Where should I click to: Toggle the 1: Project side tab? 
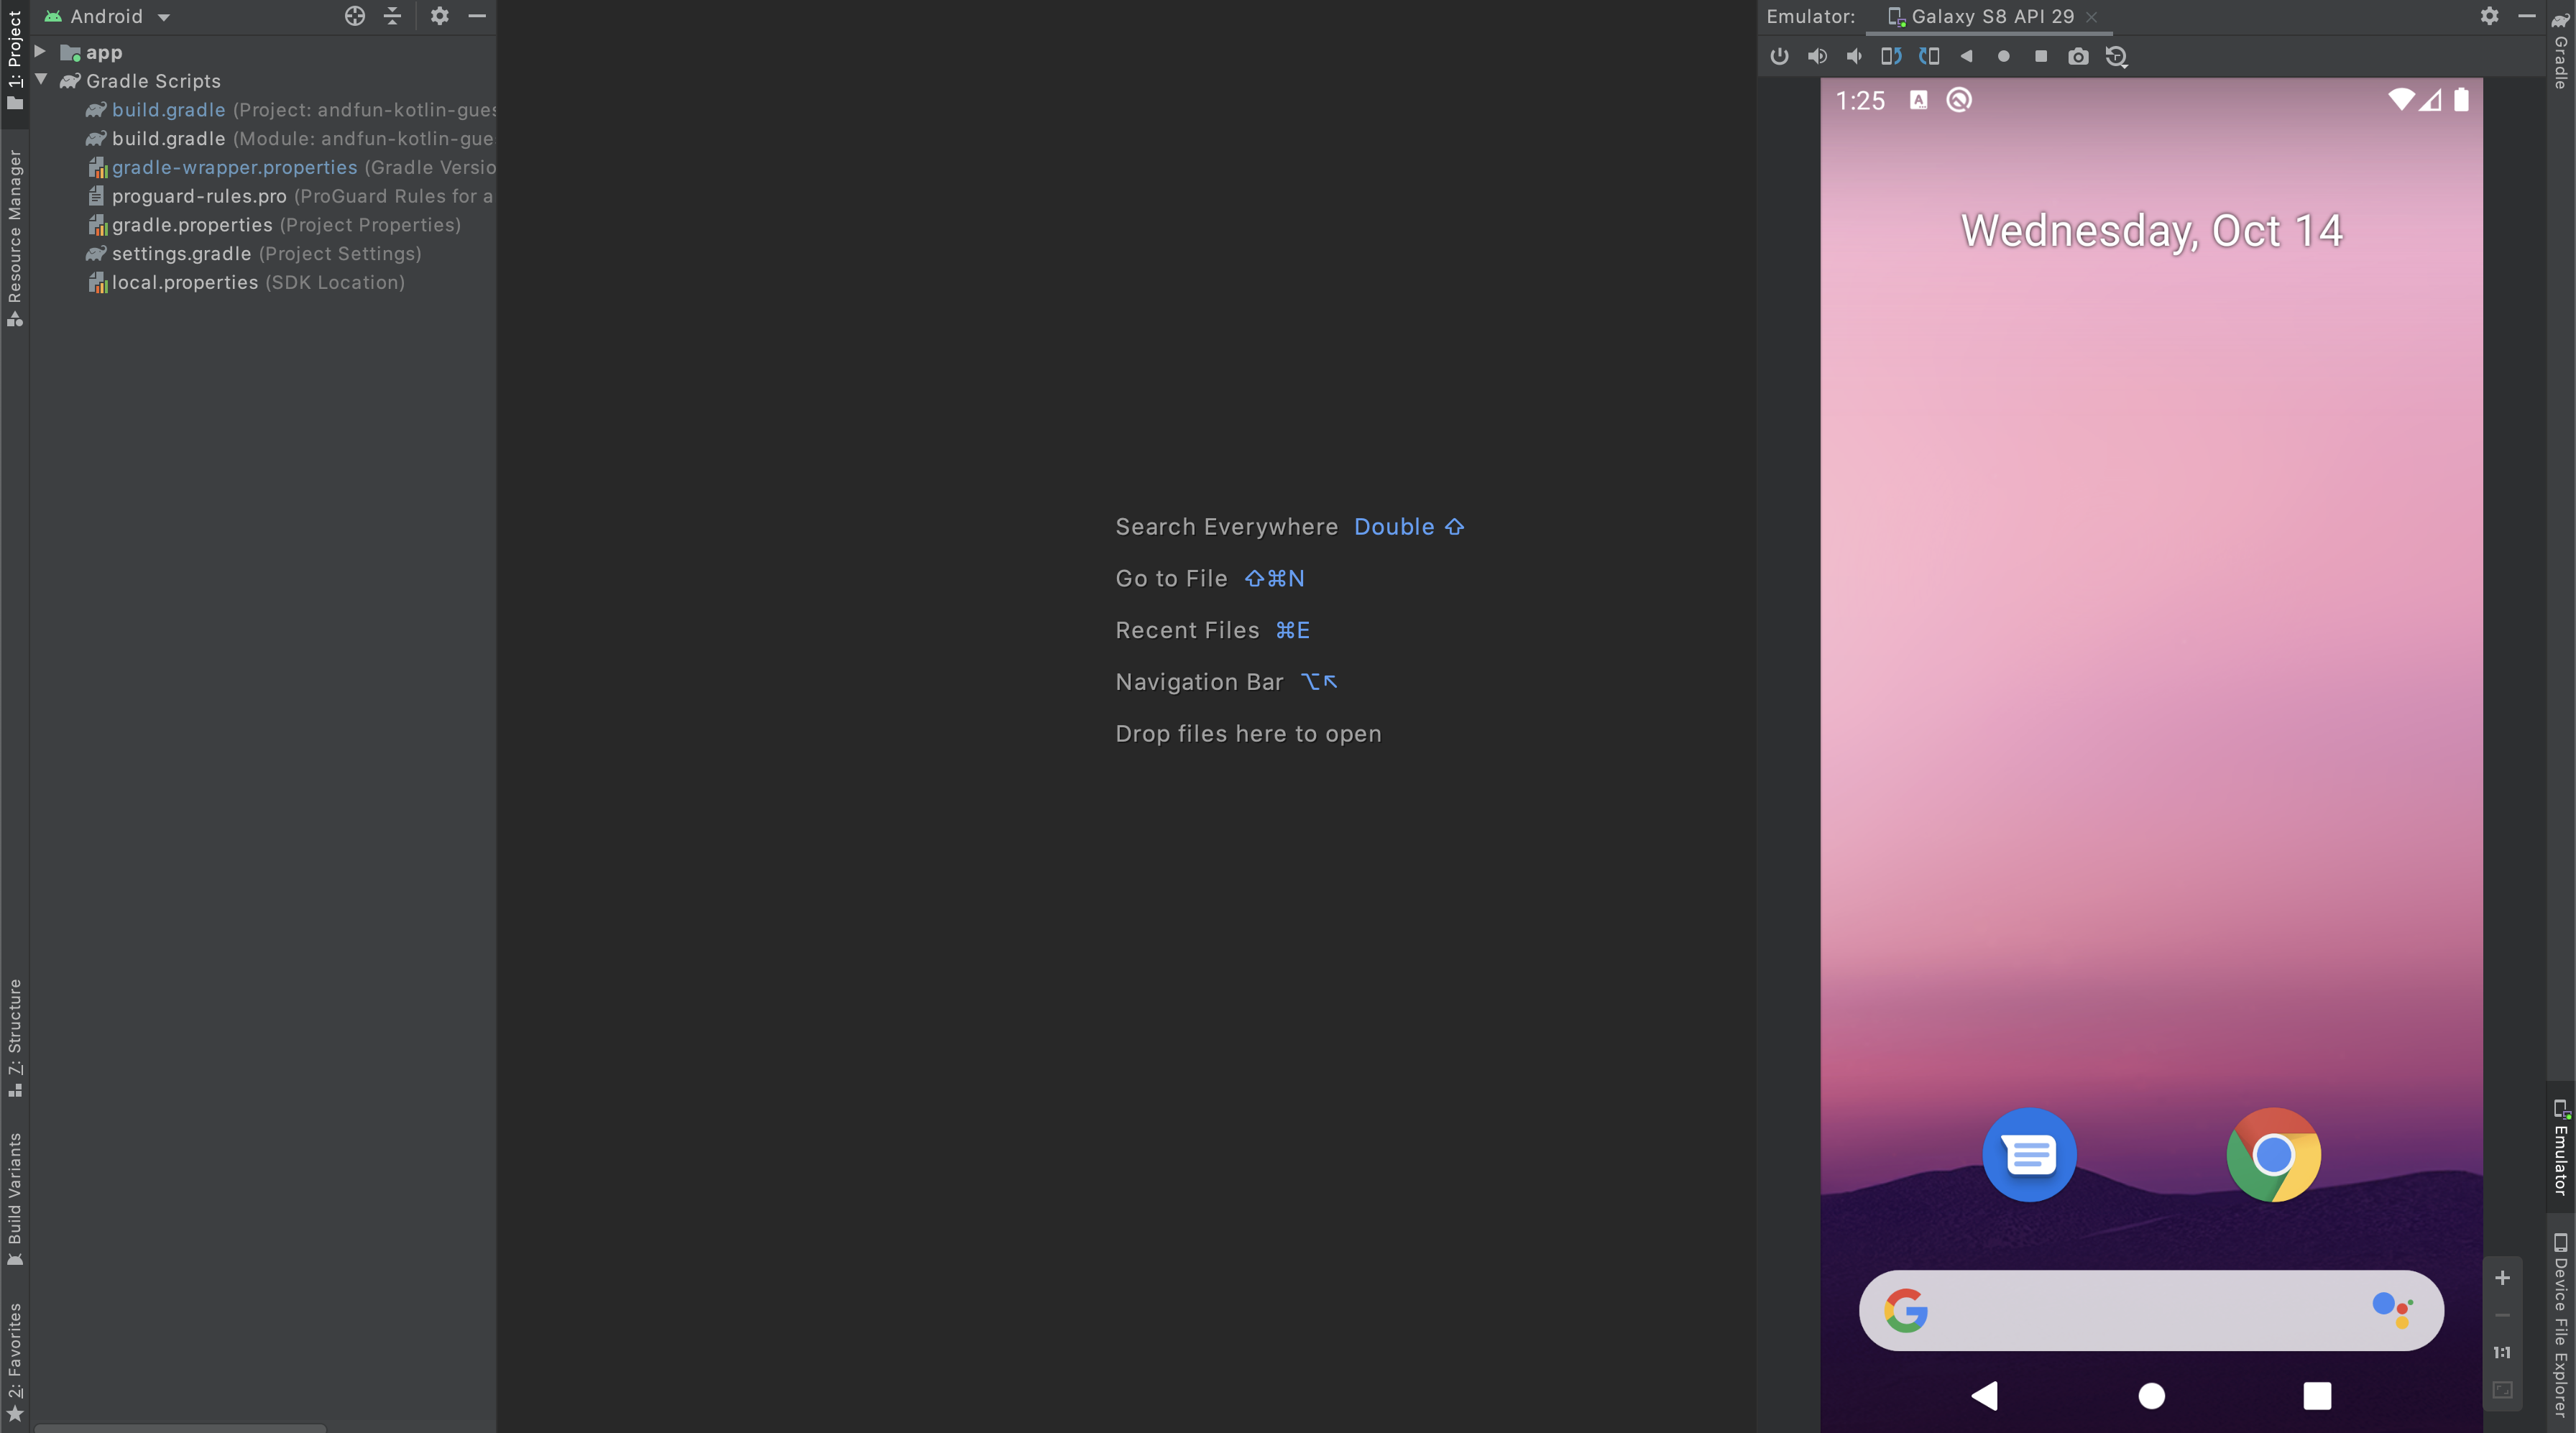click(x=14, y=62)
